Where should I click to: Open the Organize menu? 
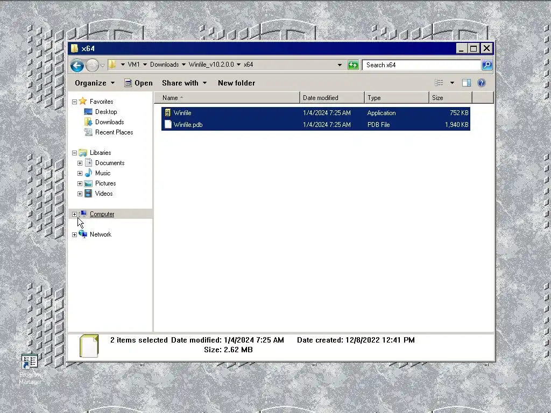[x=95, y=83]
